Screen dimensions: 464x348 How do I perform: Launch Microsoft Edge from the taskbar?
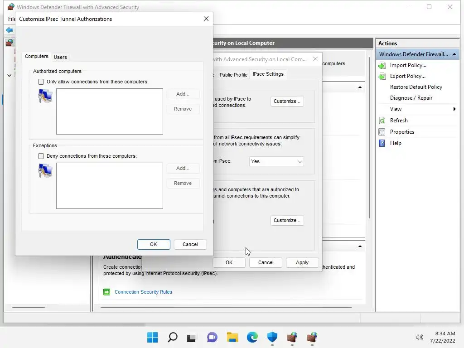252,337
